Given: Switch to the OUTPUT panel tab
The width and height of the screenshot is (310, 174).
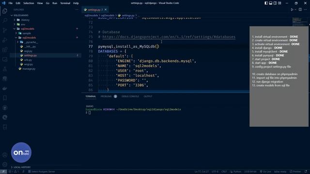Looking at the screenshot, I should pos(148,97).
